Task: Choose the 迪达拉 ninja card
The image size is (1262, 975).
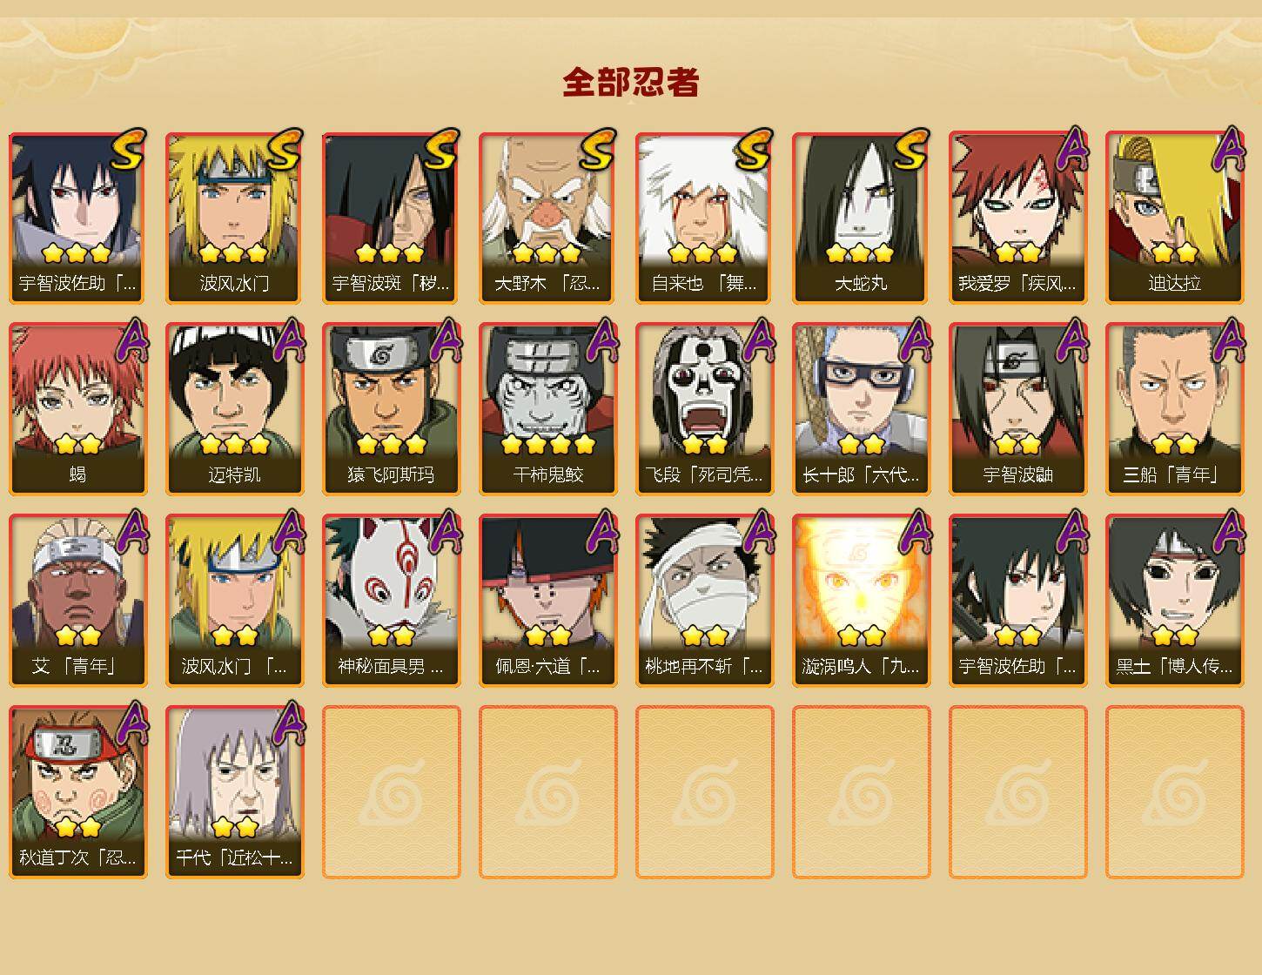Action: pos(1174,218)
